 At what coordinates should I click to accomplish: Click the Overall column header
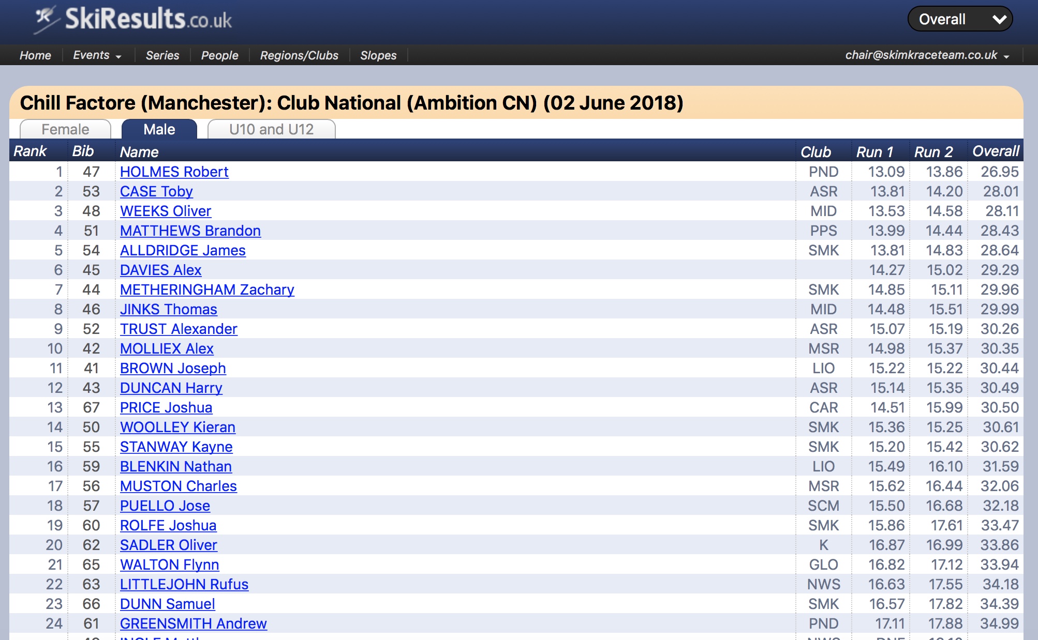[x=995, y=151]
